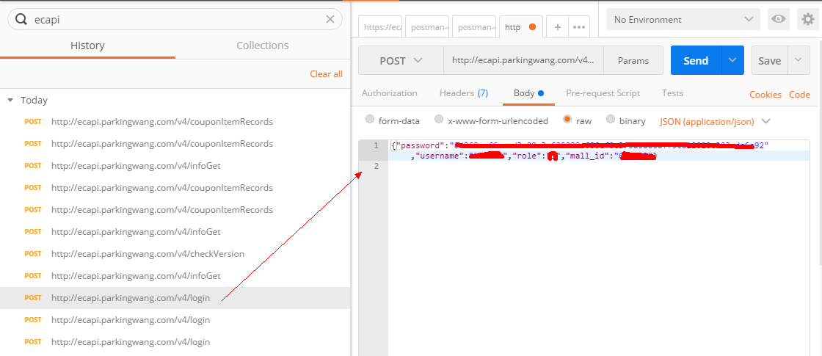Open the highlighted v4/login history request
This screenshot has height=356, width=822.
coord(175,298)
